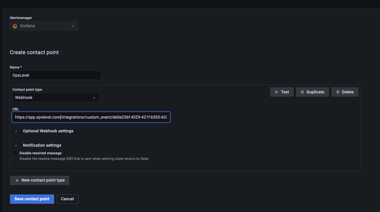Click the chevron on the Contact point type field
380x212 pixels.
(x=94, y=97)
